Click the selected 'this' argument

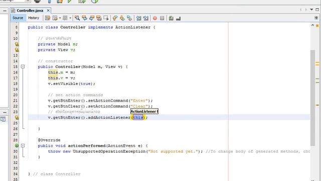[x=138, y=117]
